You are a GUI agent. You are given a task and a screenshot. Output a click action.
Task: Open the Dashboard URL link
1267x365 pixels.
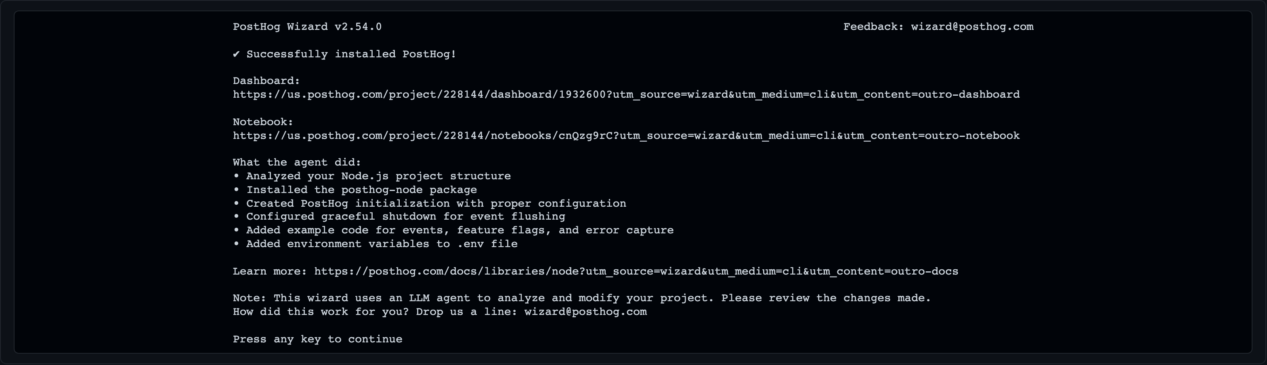point(626,94)
